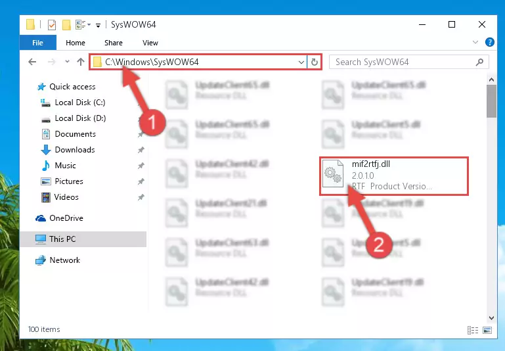The height and width of the screenshot is (351, 505).
Task: Click the folder icon in address bar
Action: [x=97, y=62]
